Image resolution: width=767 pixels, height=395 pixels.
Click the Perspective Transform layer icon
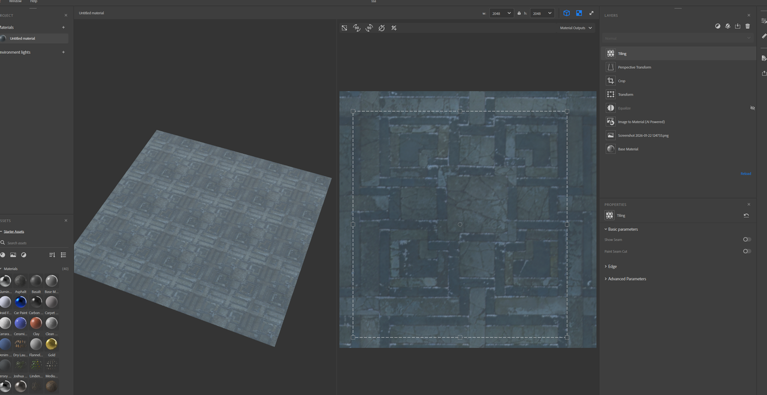coord(611,67)
